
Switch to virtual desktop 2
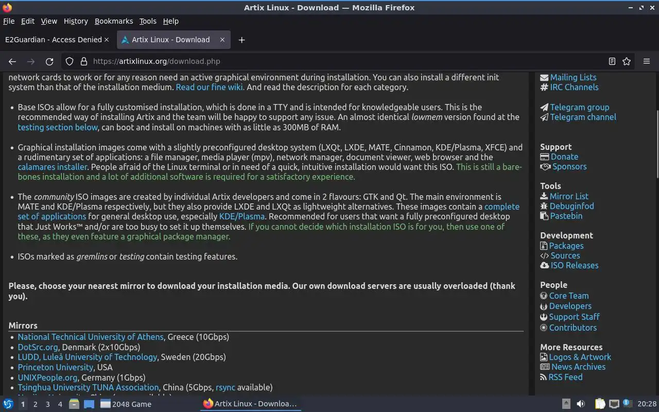pos(35,404)
